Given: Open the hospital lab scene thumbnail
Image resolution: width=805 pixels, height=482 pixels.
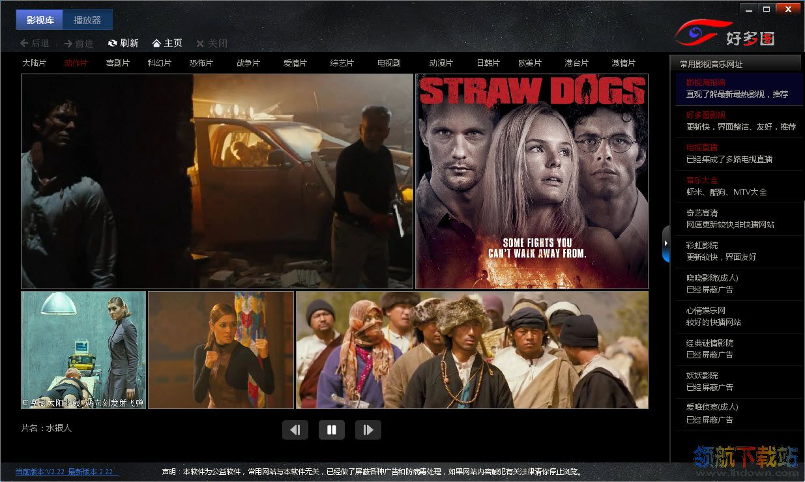Looking at the screenshot, I should coord(83,350).
